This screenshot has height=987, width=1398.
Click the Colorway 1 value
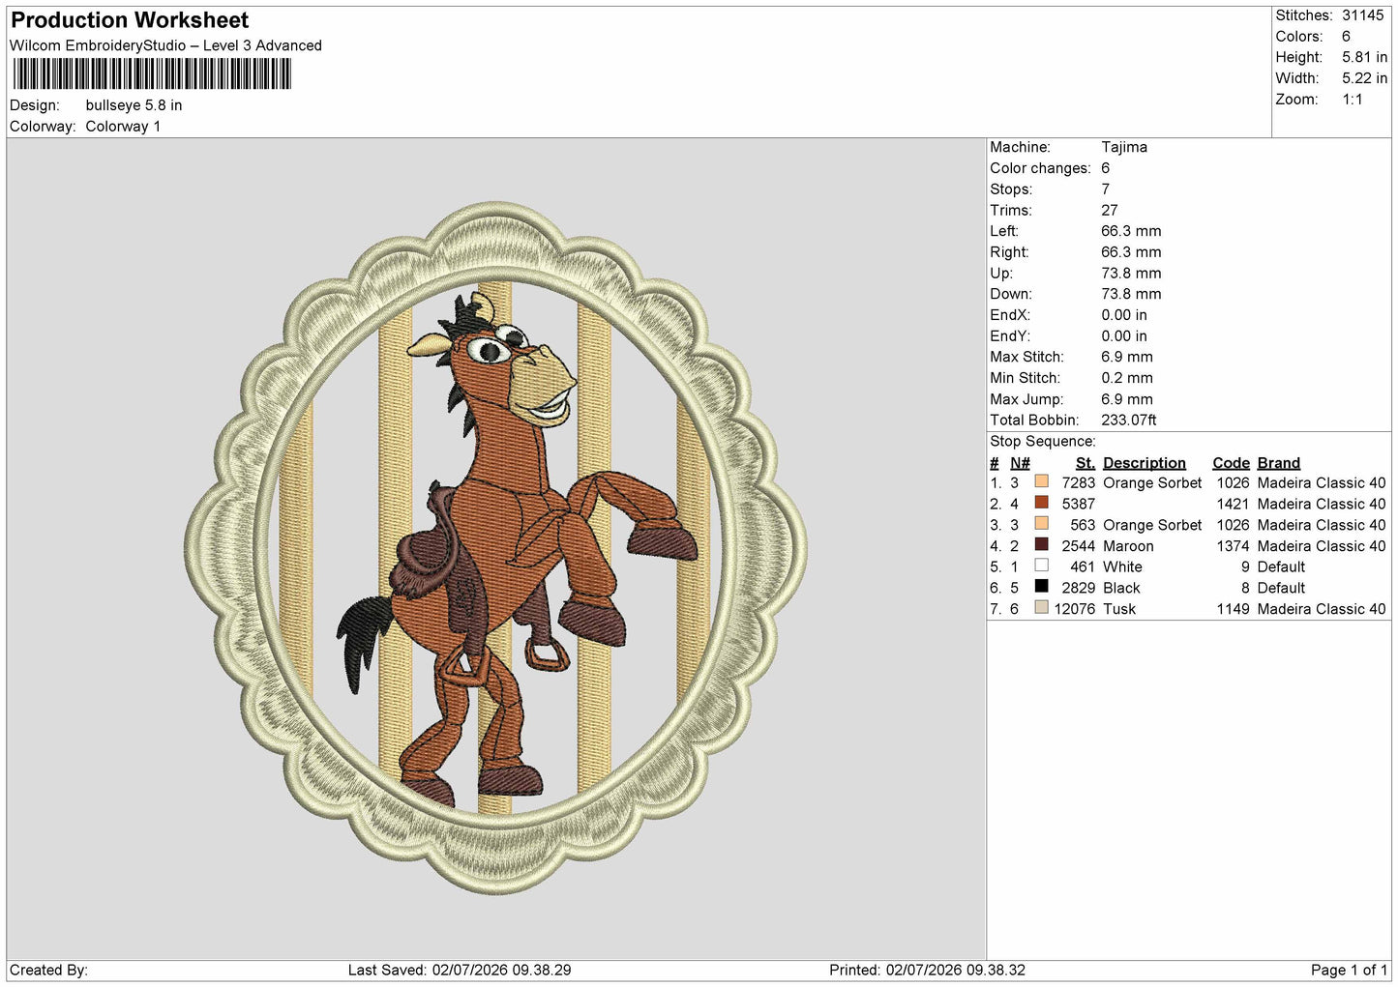click(x=123, y=127)
